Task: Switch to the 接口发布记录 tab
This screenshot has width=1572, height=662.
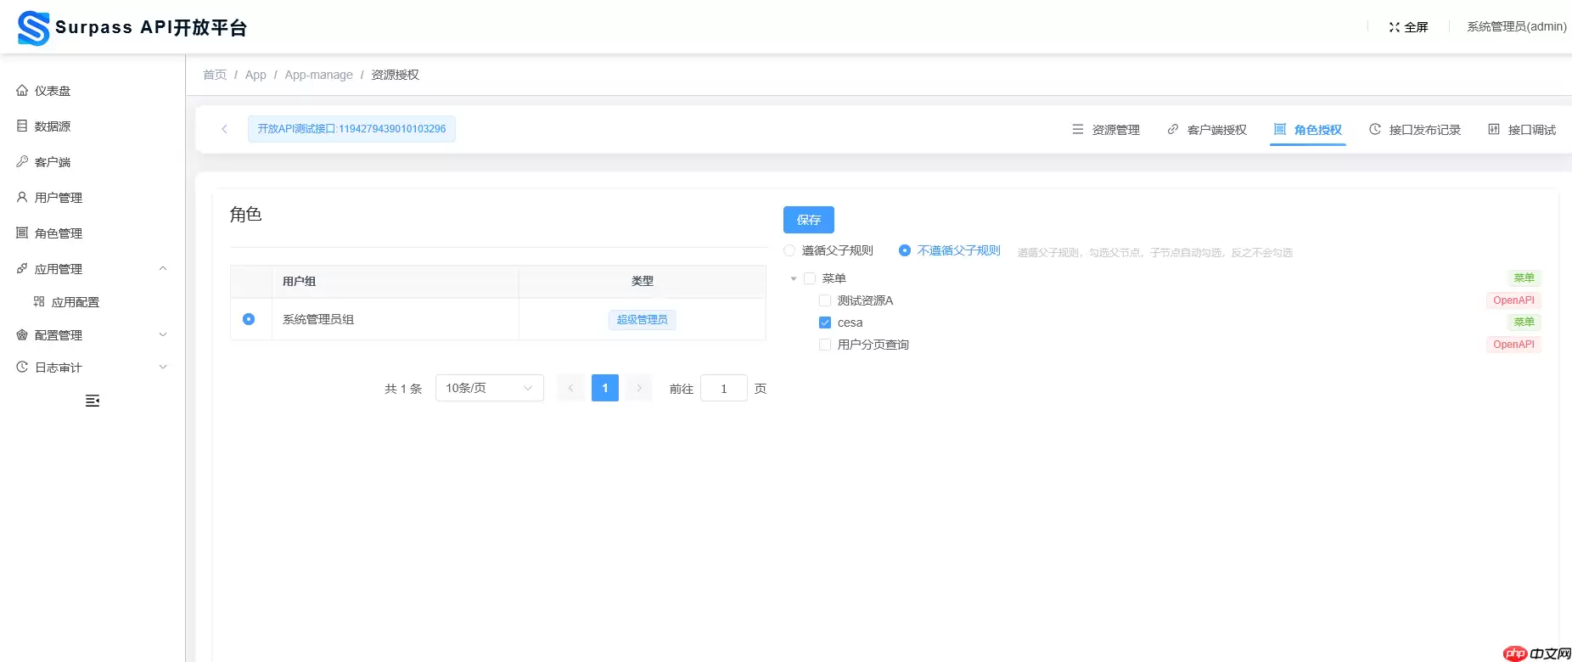Action: coord(1415,130)
